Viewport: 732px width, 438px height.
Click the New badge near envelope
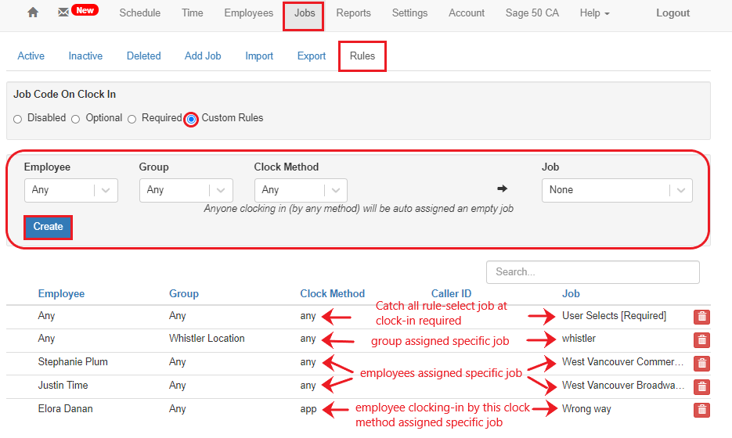[x=85, y=10]
